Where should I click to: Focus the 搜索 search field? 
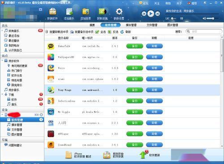point(204,31)
